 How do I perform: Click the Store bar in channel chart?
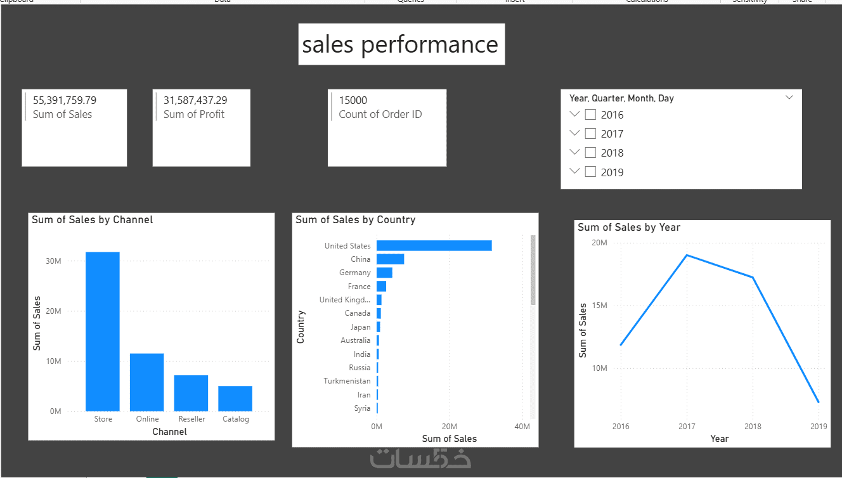pyautogui.click(x=103, y=331)
